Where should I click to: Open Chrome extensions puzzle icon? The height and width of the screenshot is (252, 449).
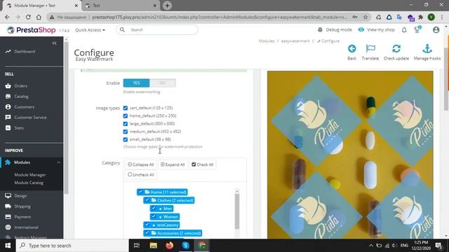421,17
